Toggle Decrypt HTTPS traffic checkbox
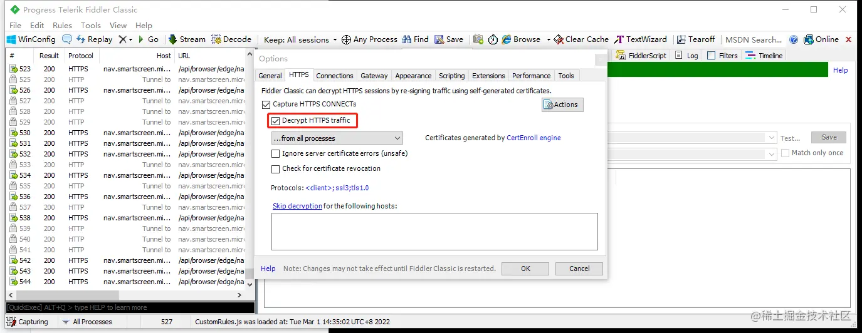Screen dimensions: 862x333 point(275,120)
